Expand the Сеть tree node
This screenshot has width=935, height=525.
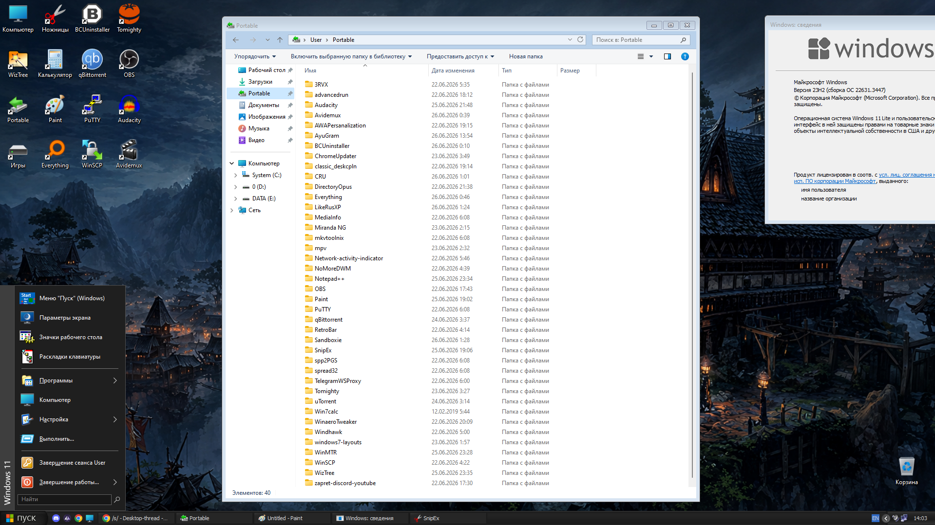(x=232, y=210)
